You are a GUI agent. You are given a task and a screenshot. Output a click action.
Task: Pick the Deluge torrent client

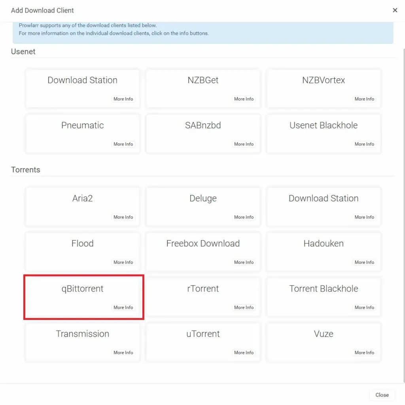tap(203, 199)
